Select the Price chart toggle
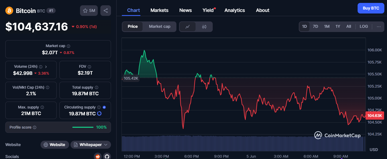The height and width of the screenshot is (159, 387). point(133,26)
